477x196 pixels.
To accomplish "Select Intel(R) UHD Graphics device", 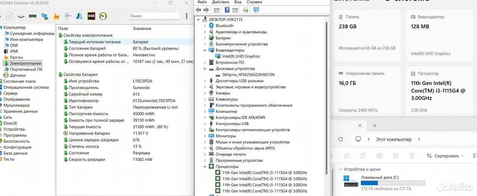I will click(x=237, y=56).
